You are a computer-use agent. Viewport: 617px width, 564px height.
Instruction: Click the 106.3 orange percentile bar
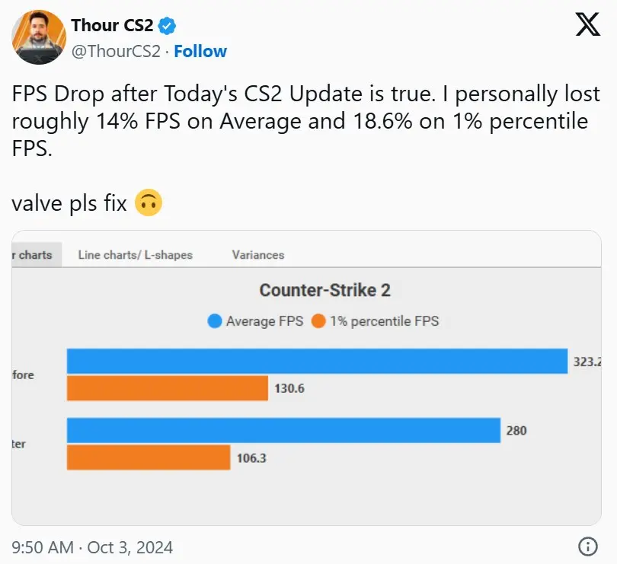(149, 457)
